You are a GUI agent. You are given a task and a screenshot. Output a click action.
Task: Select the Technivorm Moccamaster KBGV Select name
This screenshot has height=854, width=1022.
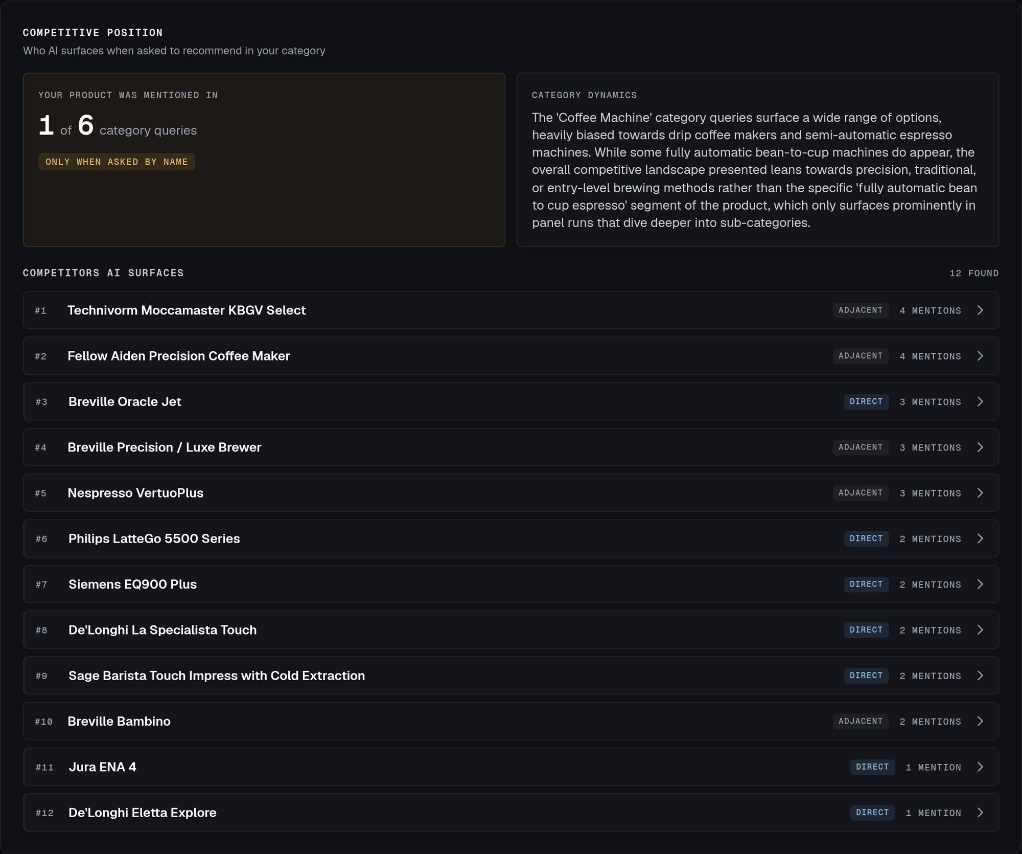point(187,310)
